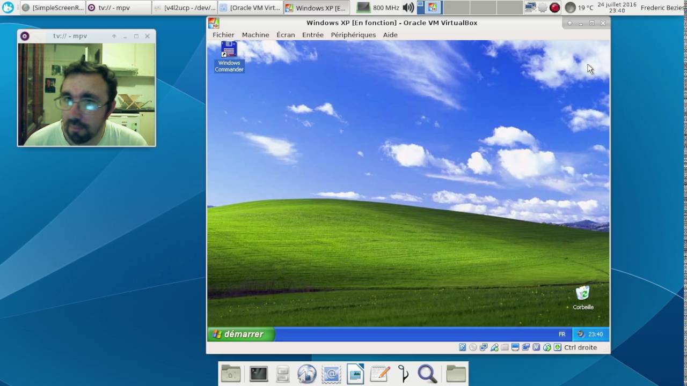This screenshot has height=386, width=687.
Task: Open the rightmost folder dock icon
Action: pyautogui.click(x=456, y=374)
